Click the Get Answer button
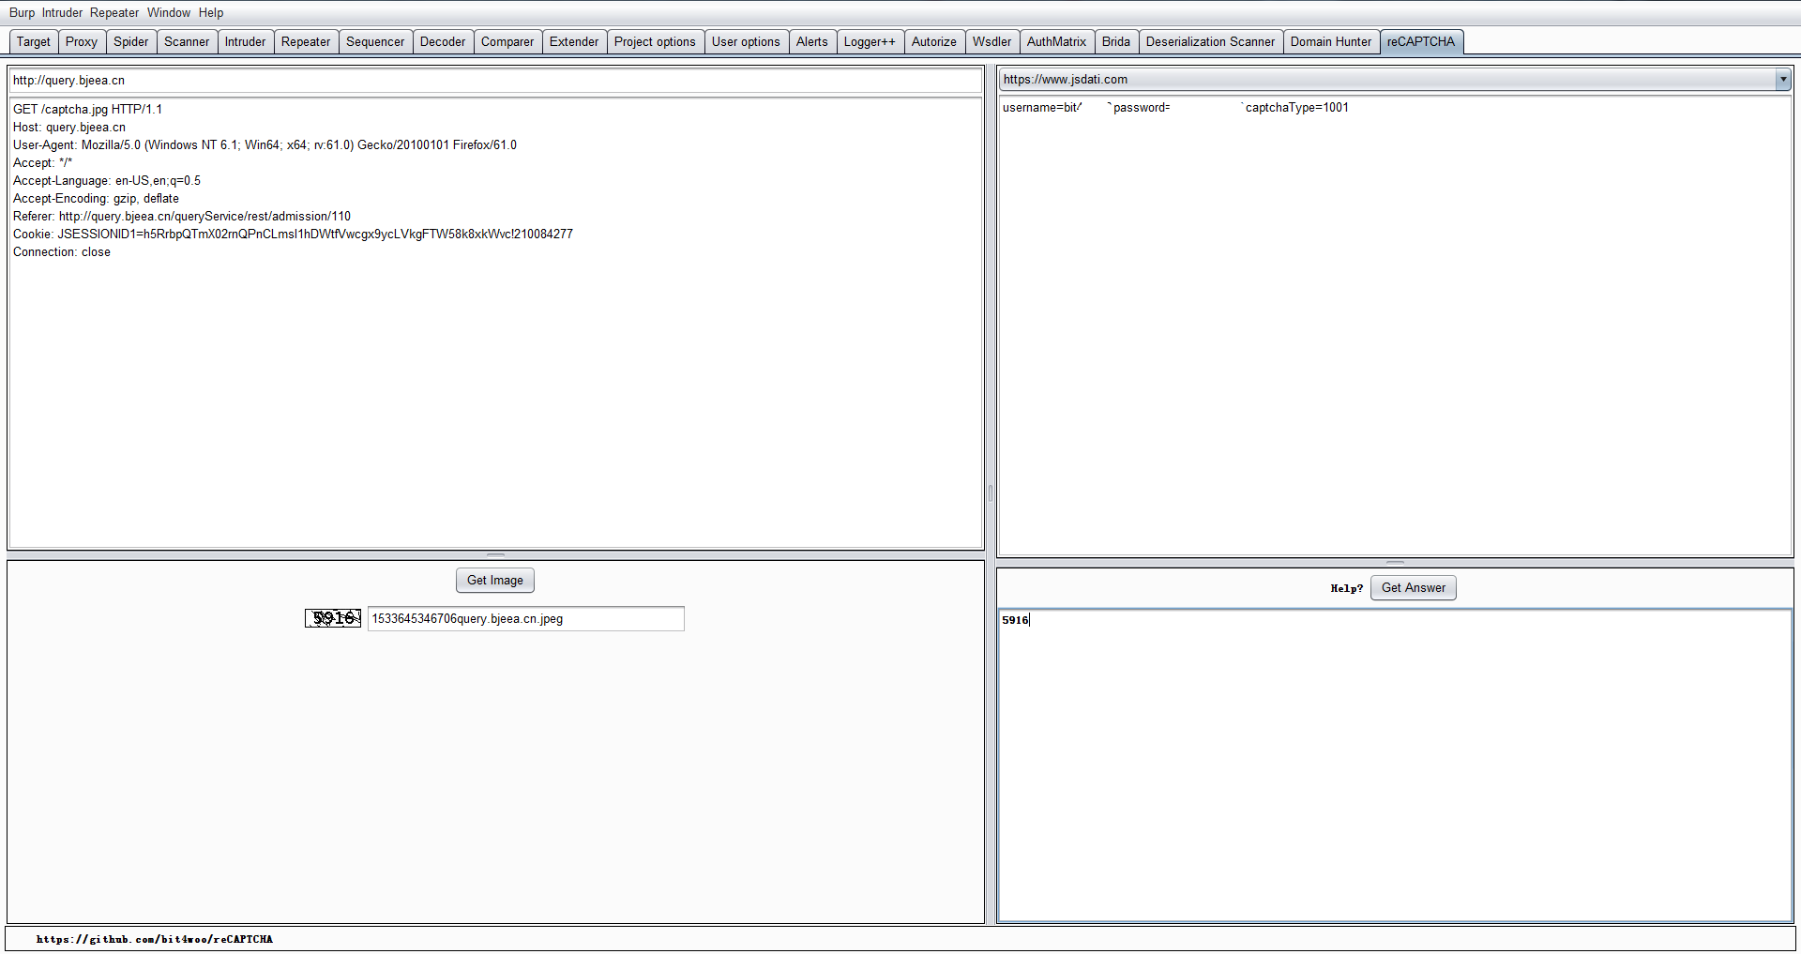This screenshot has height=954, width=1801. coord(1414,587)
